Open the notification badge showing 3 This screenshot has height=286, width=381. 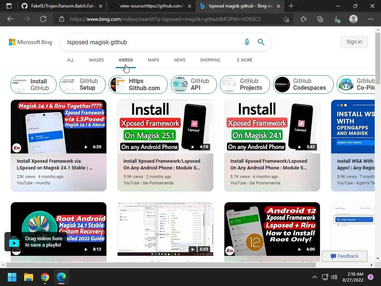pyautogui.click(x=371, y=277)
